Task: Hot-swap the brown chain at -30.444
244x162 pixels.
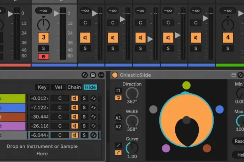Action: click(93, 117)
